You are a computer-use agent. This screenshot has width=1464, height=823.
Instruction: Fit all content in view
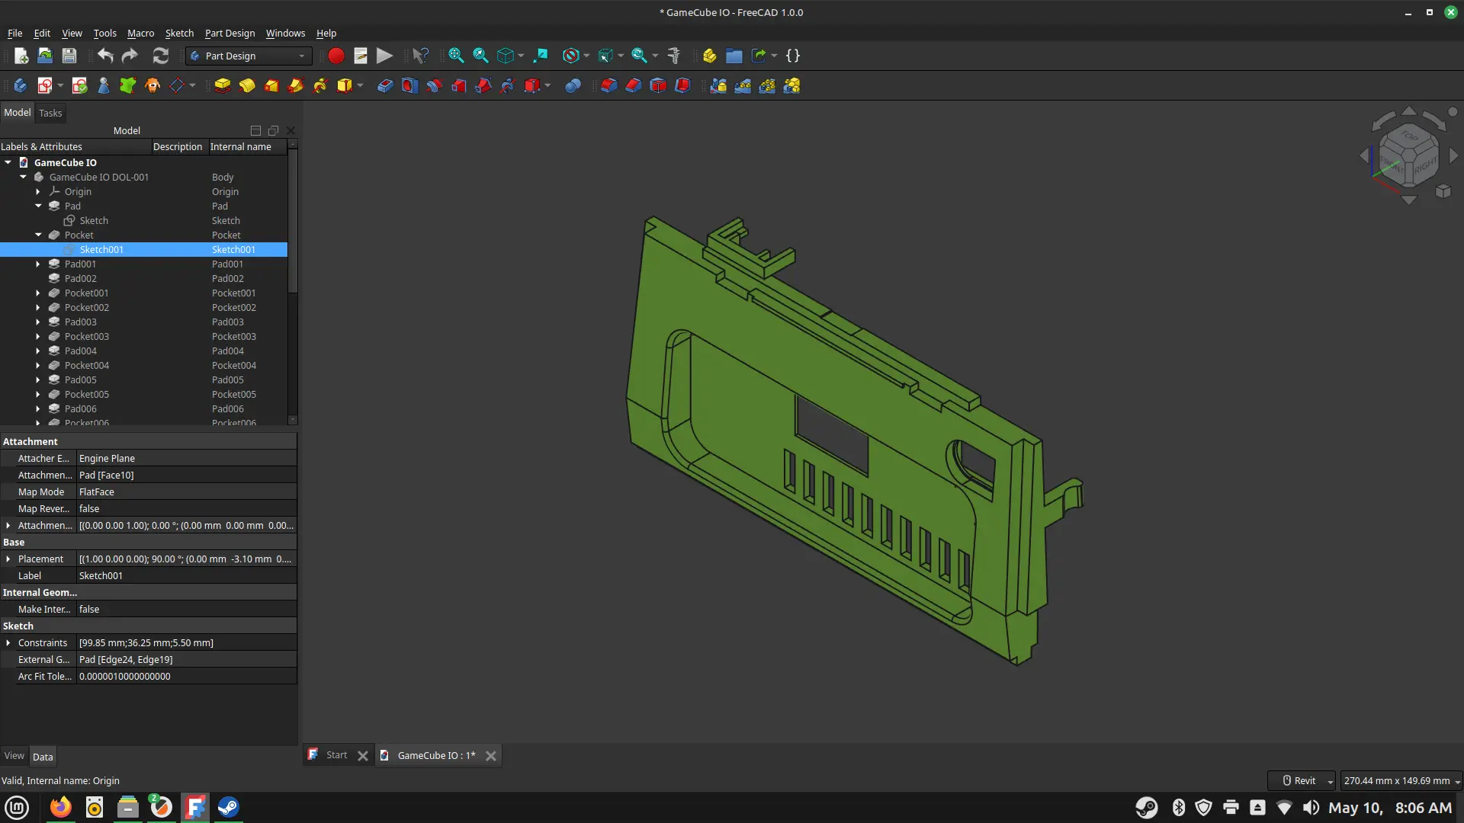tap(456, 56)
